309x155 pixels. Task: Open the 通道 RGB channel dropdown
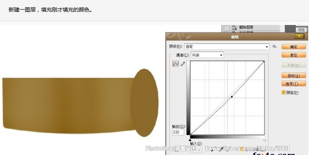click(207, 55)
